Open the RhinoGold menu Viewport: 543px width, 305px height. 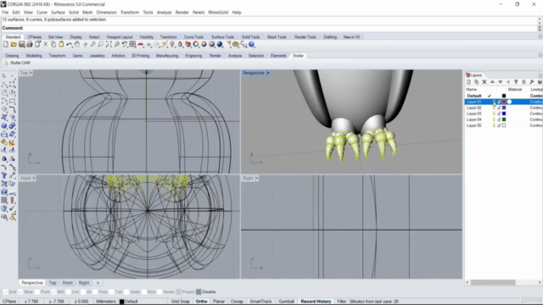[x=218, y=12]
